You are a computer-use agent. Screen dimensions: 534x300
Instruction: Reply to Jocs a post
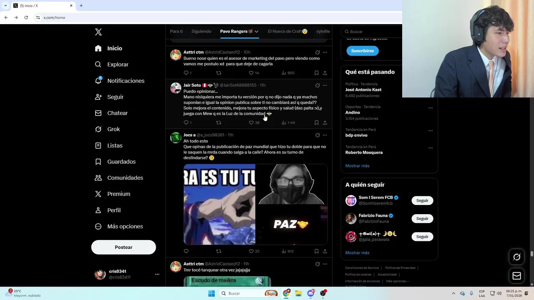pyautogui.click(x=186, y=251)
